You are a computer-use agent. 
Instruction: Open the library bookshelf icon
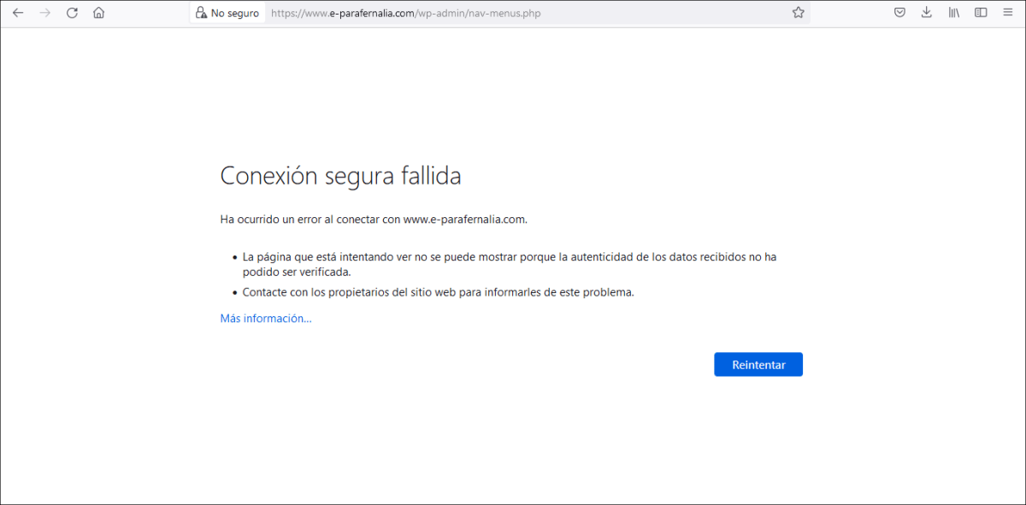[954, 13]
